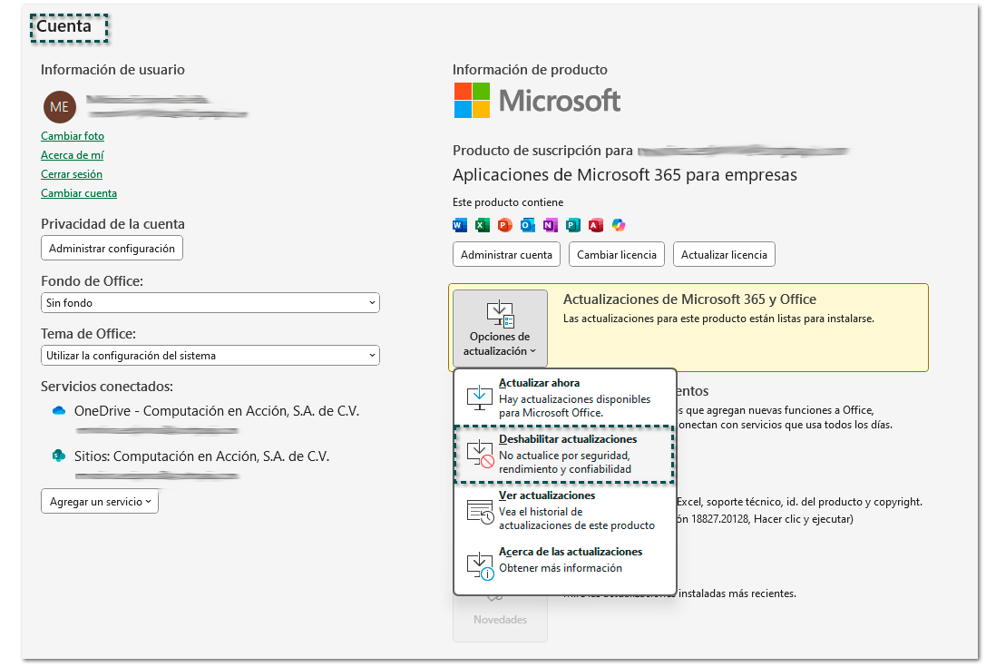
Task: Click the Cambiar licencia button
Action: (617, 254)
